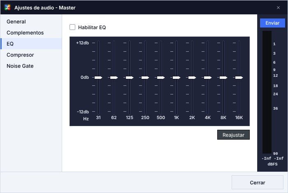Click the 62 Hz band slider handle
The height and width of the screenshot is (193, 288).
click(114, 78)
